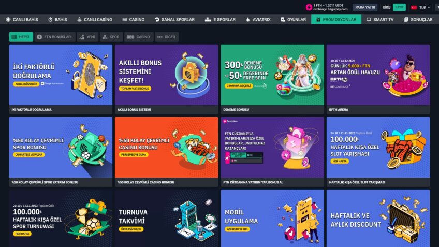
Task: Open Canlı Bahis via its circle icon
Action: click(8, 19)
